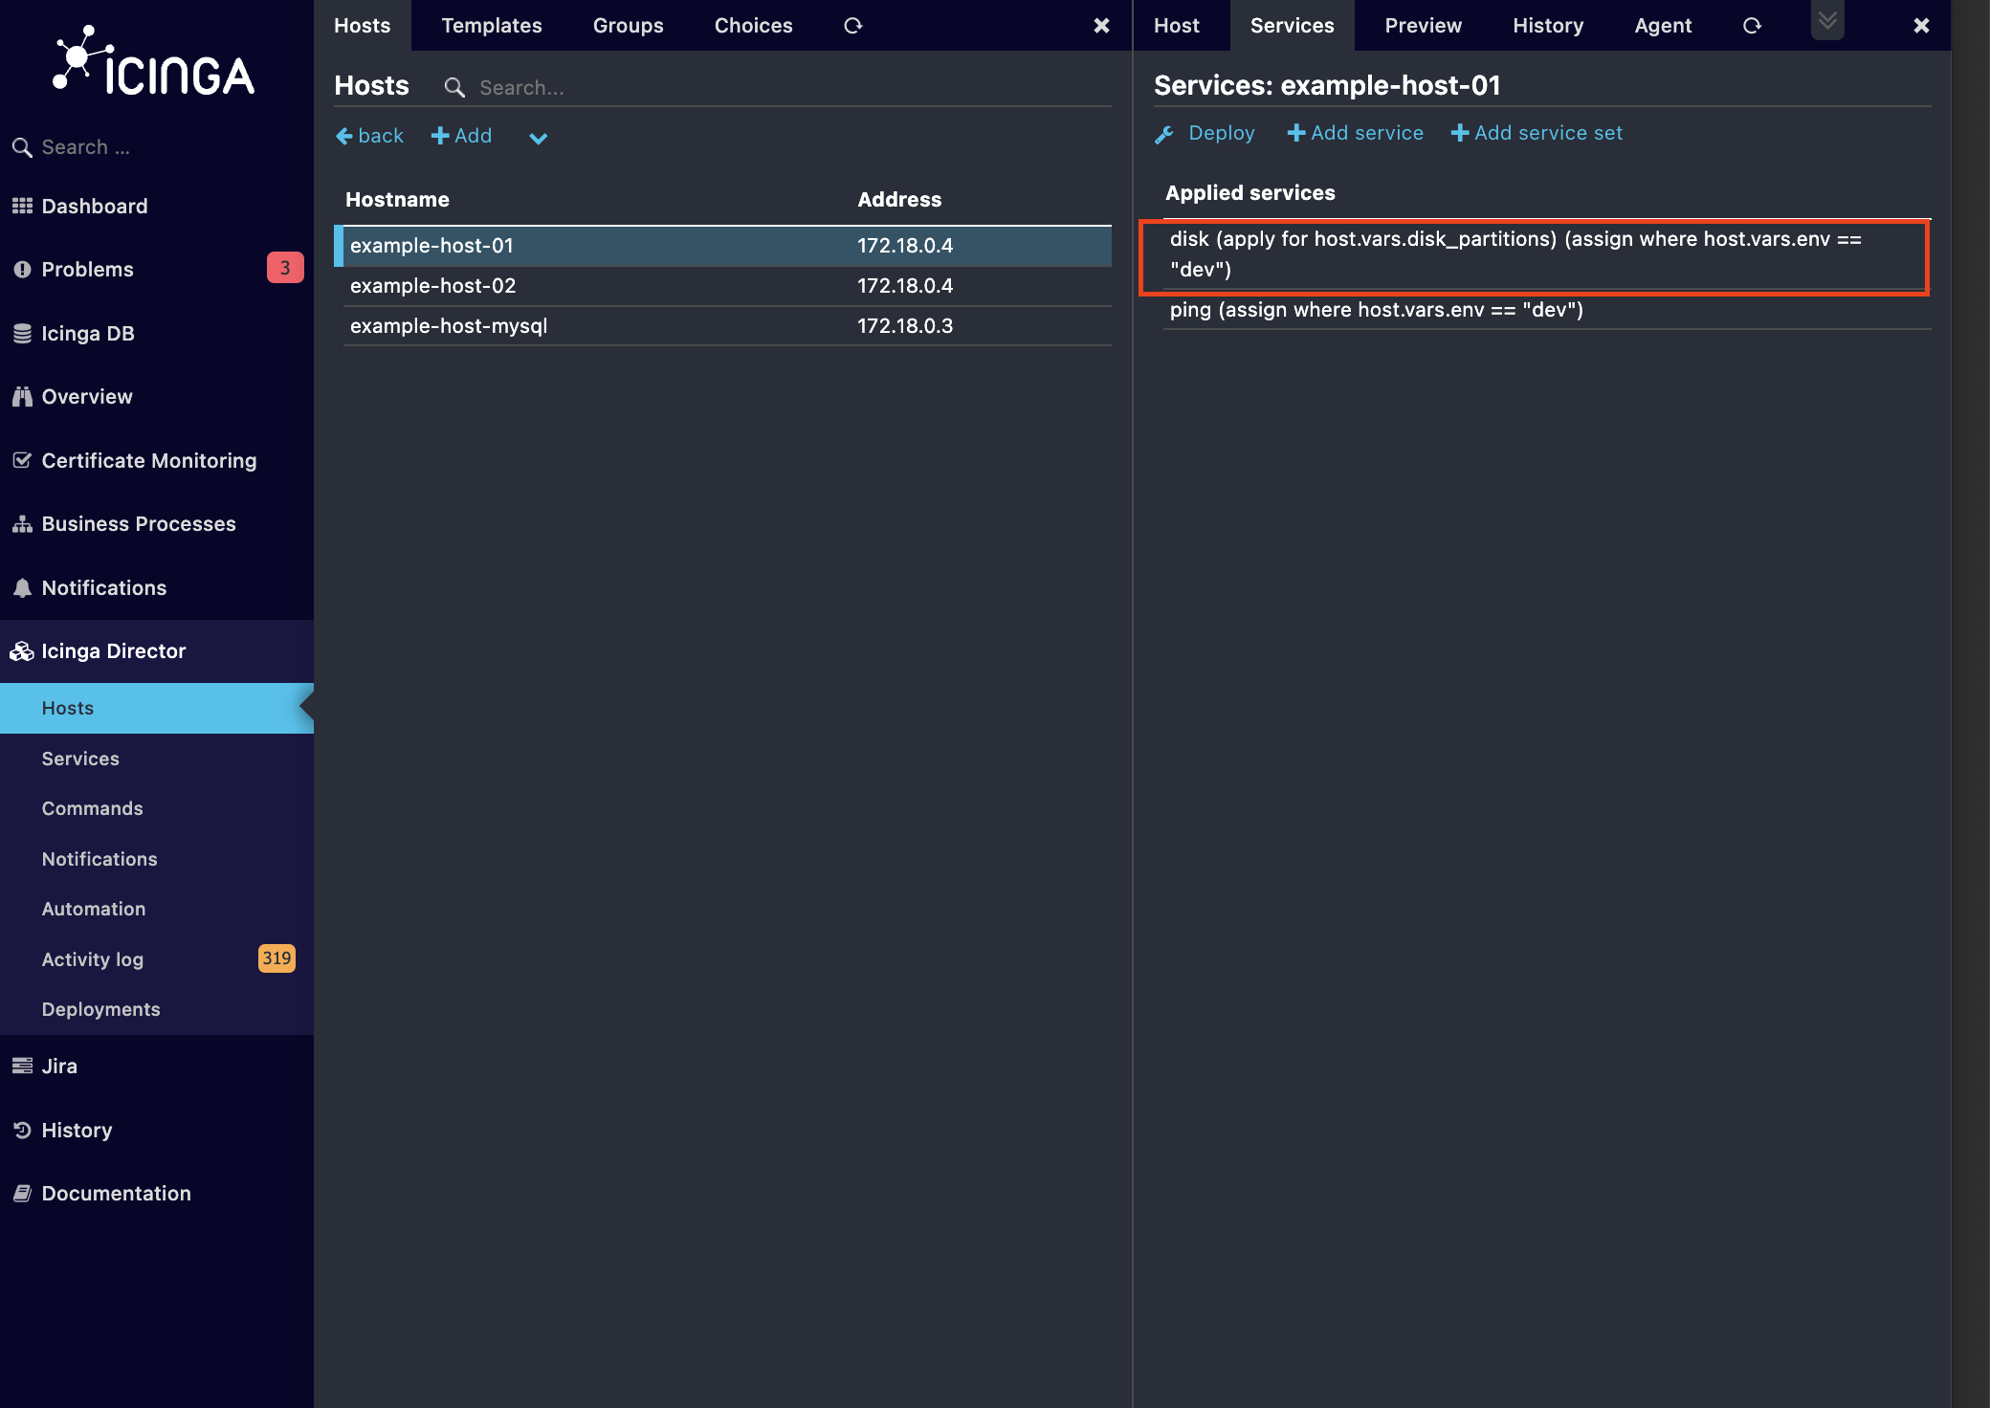Click the Deploy wrench link
Viewport: 1990px width, 1408px height.
(1205, 133)
